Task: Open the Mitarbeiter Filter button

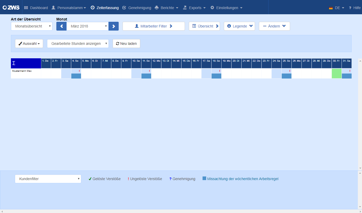Action: point(154,26)
